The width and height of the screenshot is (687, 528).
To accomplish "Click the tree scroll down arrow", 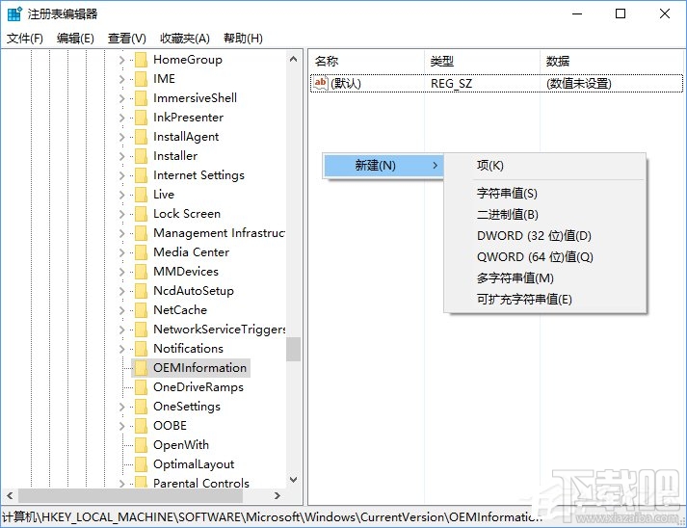I will pos(294,480).
